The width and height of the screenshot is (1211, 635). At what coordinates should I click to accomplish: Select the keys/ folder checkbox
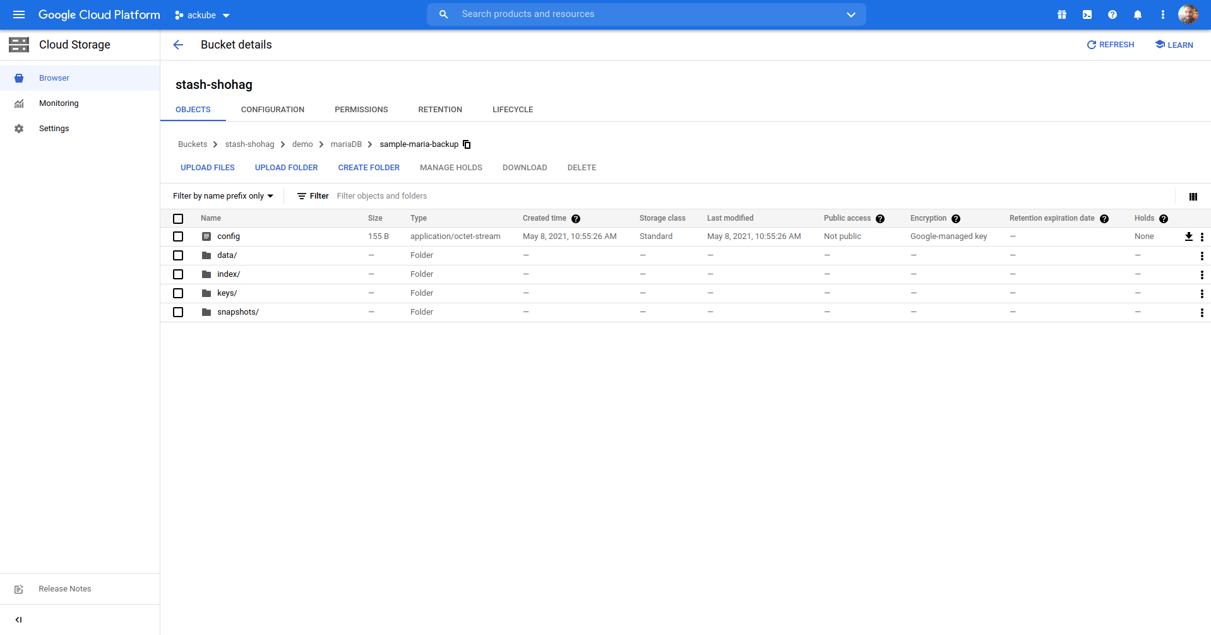pyautogui.click(x=178, y=293)
